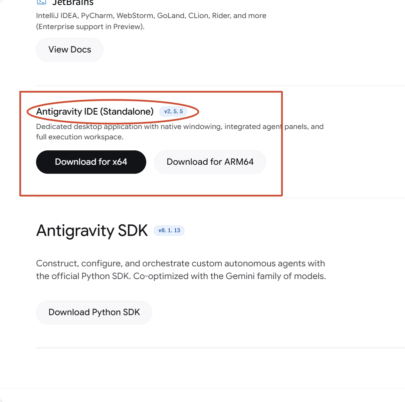Click the JetBrains terminal icon

(x=41, y=2)
